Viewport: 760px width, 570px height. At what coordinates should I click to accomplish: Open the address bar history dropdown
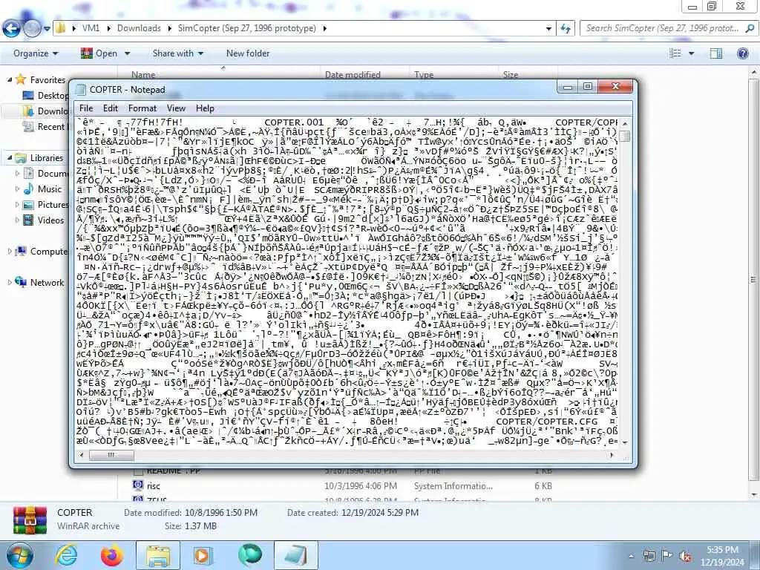[548, 29]
